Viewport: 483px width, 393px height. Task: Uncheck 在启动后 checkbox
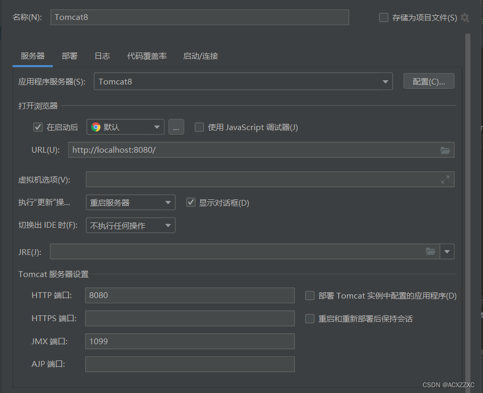coord(38,127)
